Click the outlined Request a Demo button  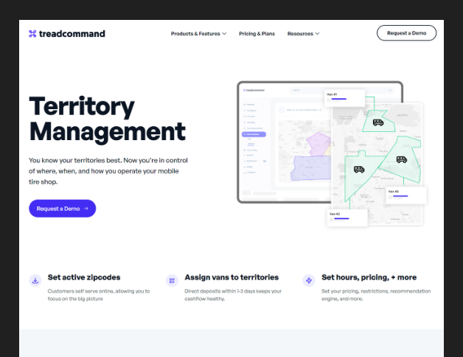click(x=407, y=33)
